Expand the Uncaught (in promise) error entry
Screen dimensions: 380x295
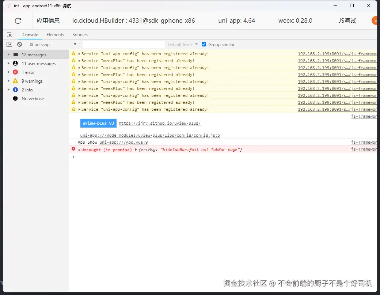point(79,150)
